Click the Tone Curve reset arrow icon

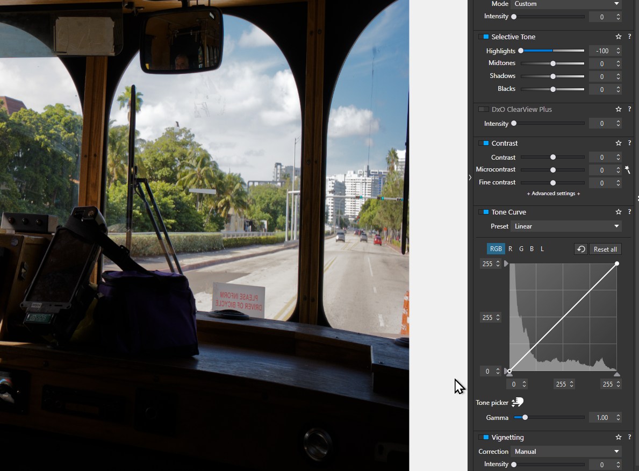[580, 249]
